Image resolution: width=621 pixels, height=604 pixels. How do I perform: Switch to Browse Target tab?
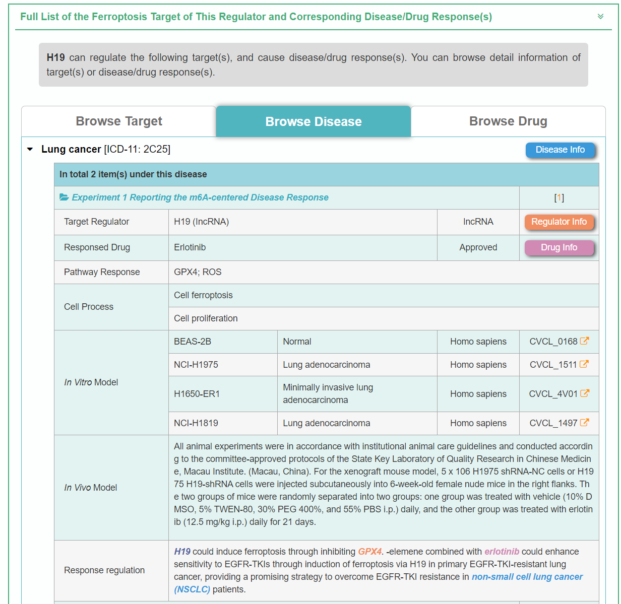click(x=119, y=121)
